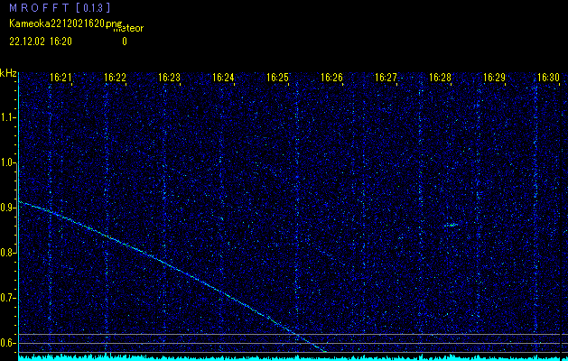Click the 16:28 time marker

pyautogui.click(x=440, y=78)
